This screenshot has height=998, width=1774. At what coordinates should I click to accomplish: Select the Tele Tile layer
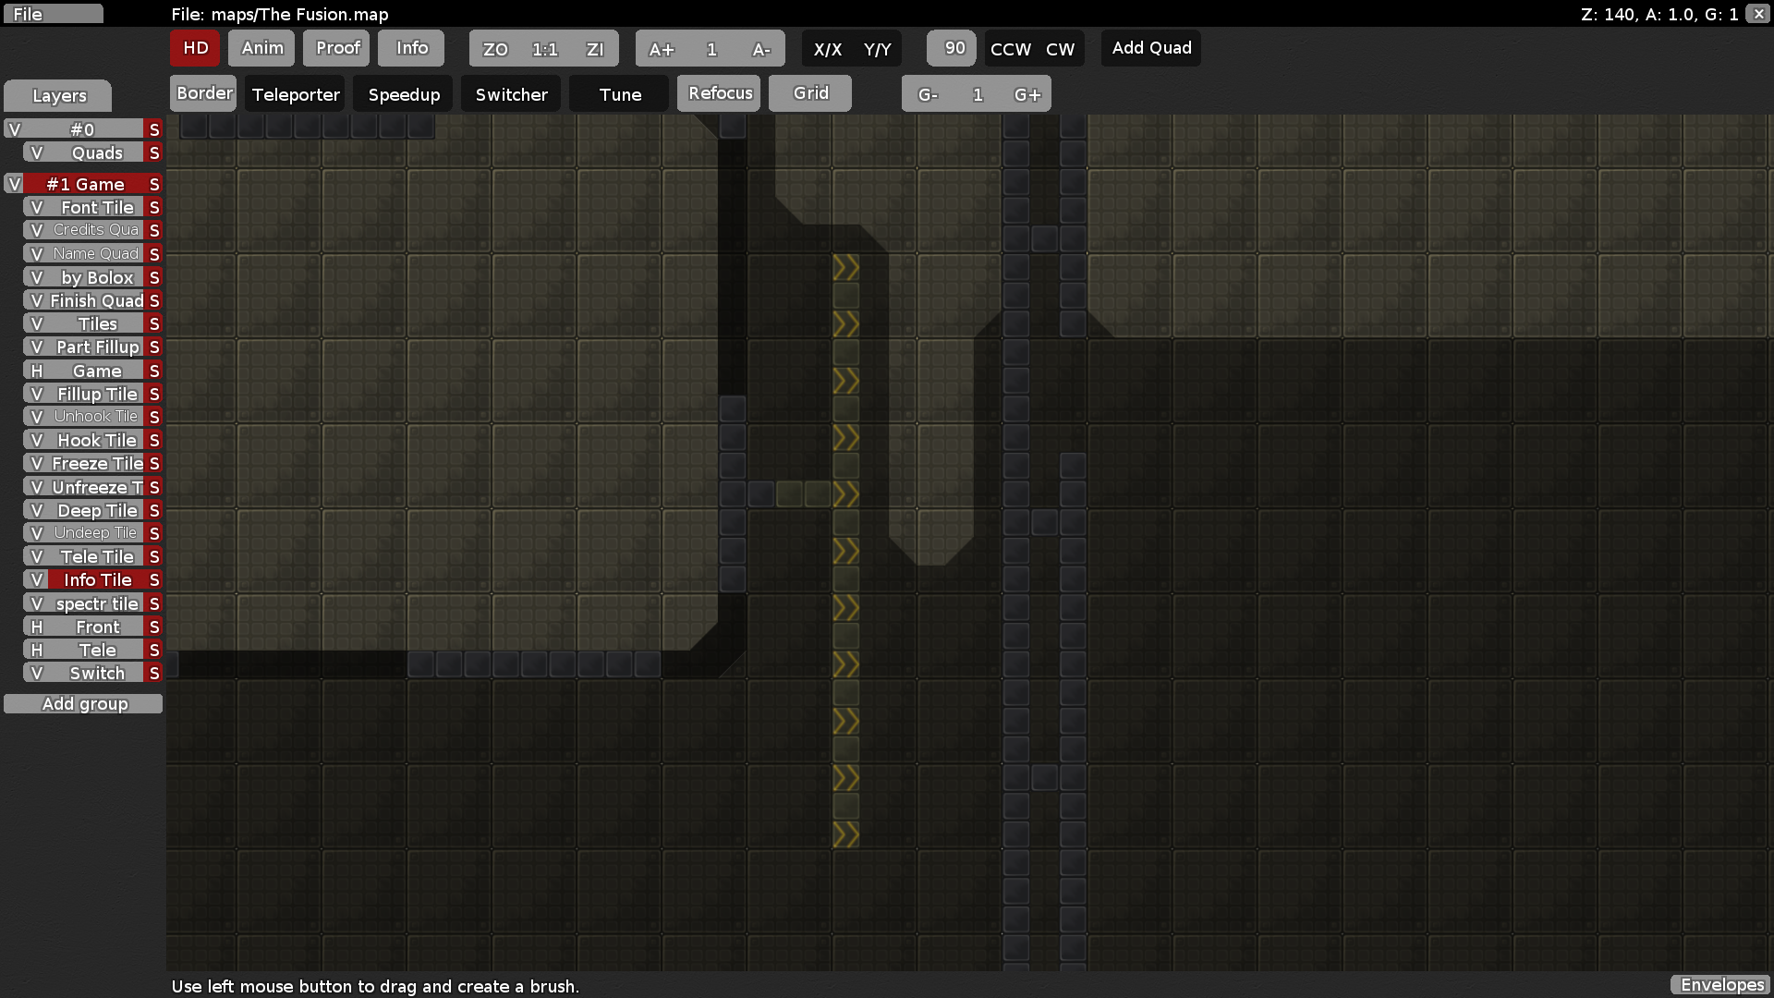(x=97, y=557)
